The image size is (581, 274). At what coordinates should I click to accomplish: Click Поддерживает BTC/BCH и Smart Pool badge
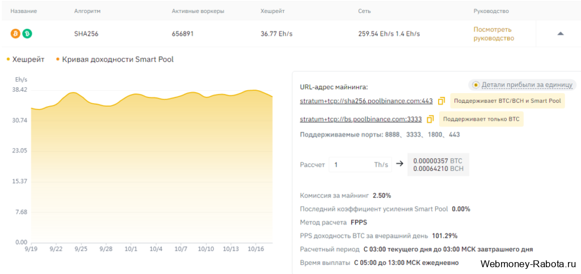click(x=507, y=101)
